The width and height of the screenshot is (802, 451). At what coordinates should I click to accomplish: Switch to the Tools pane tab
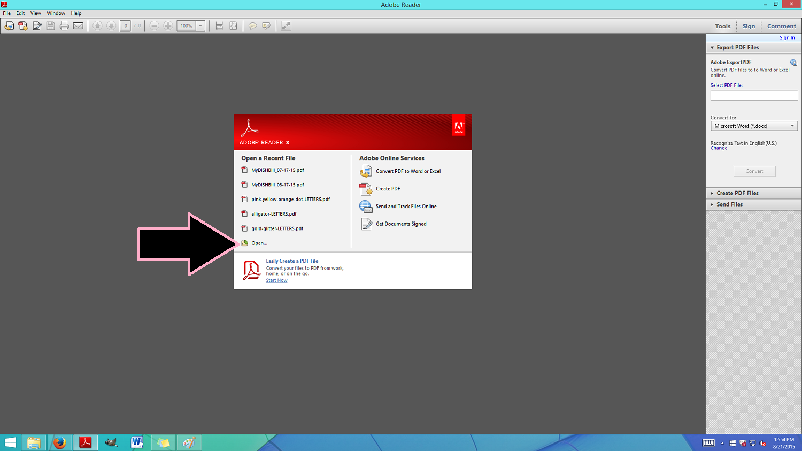point(723,26)
